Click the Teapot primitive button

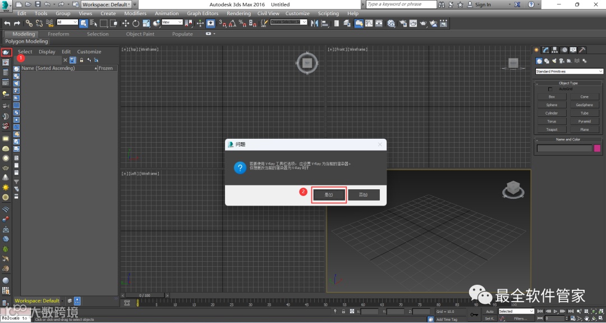[552, 130]
